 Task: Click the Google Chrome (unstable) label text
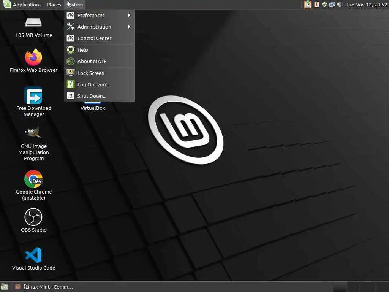[x=34, y=195]
